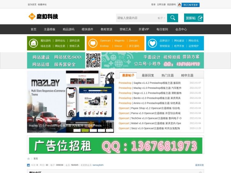Click the 发新帖 new post button
The width and height of the screenshot is (231, 173).
pos(194,18)
